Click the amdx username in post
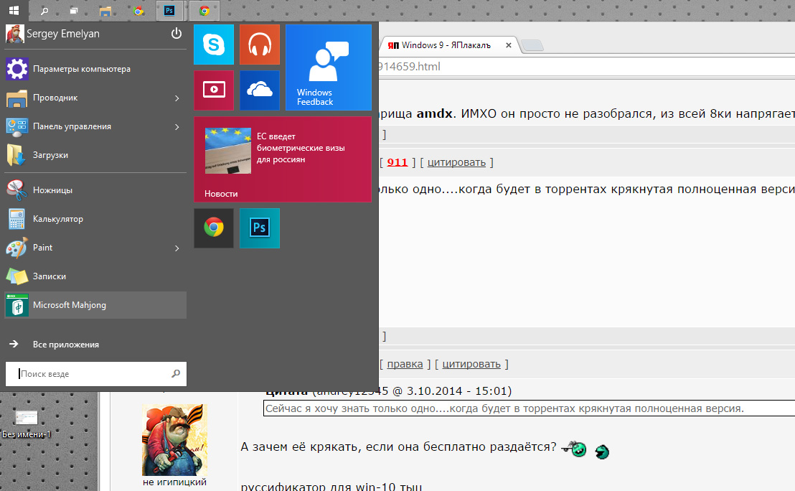The image size is (795, 491). pos(434,113)
